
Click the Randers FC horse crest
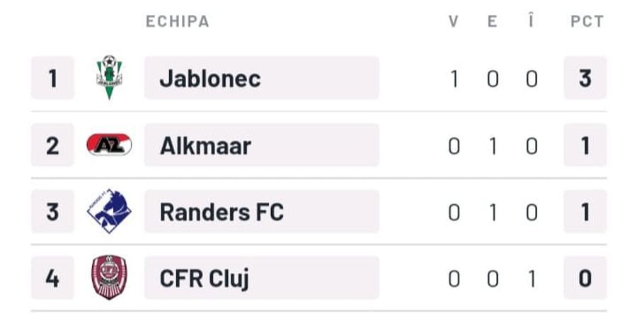coord(109,211)
